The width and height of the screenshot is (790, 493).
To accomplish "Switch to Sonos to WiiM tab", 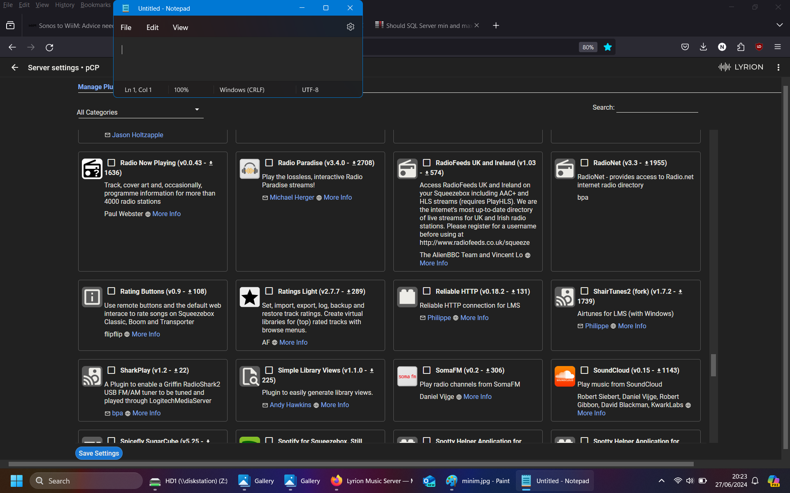I will 70,25.
